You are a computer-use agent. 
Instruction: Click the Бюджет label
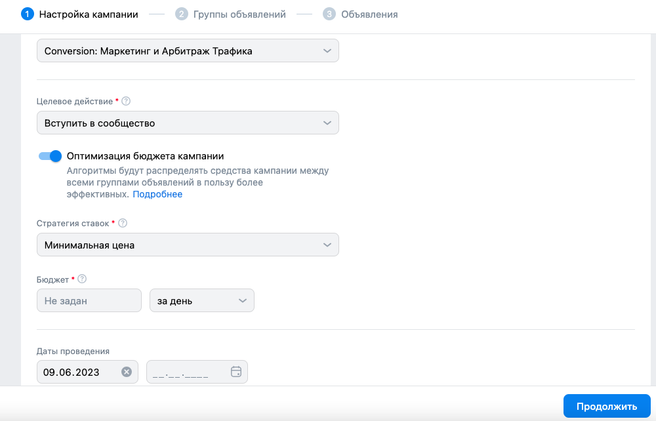pos(52,280)
